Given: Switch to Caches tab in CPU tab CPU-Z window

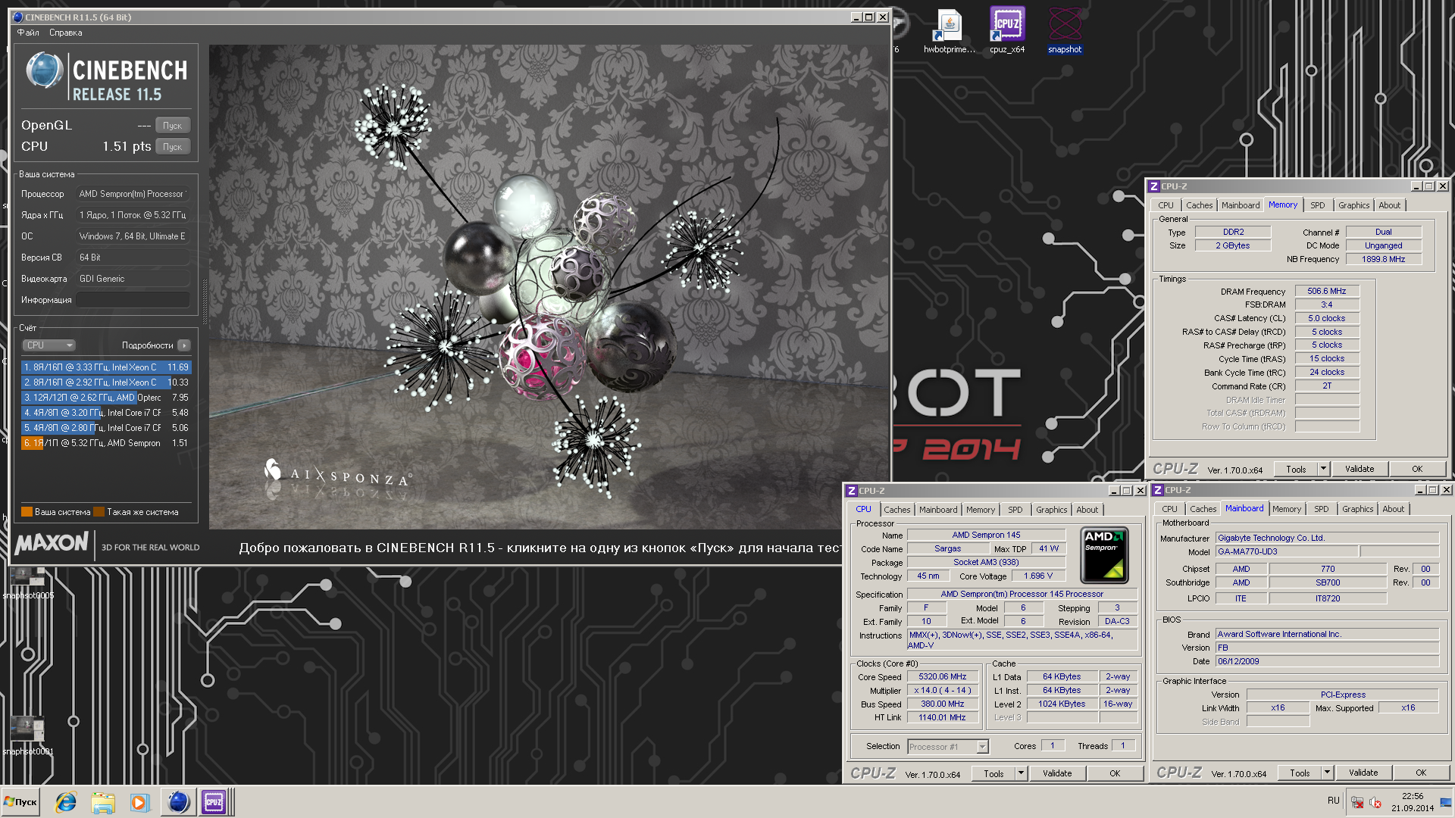Looking at the screenshot, I should pyautogui.click(x=896, y=510).
